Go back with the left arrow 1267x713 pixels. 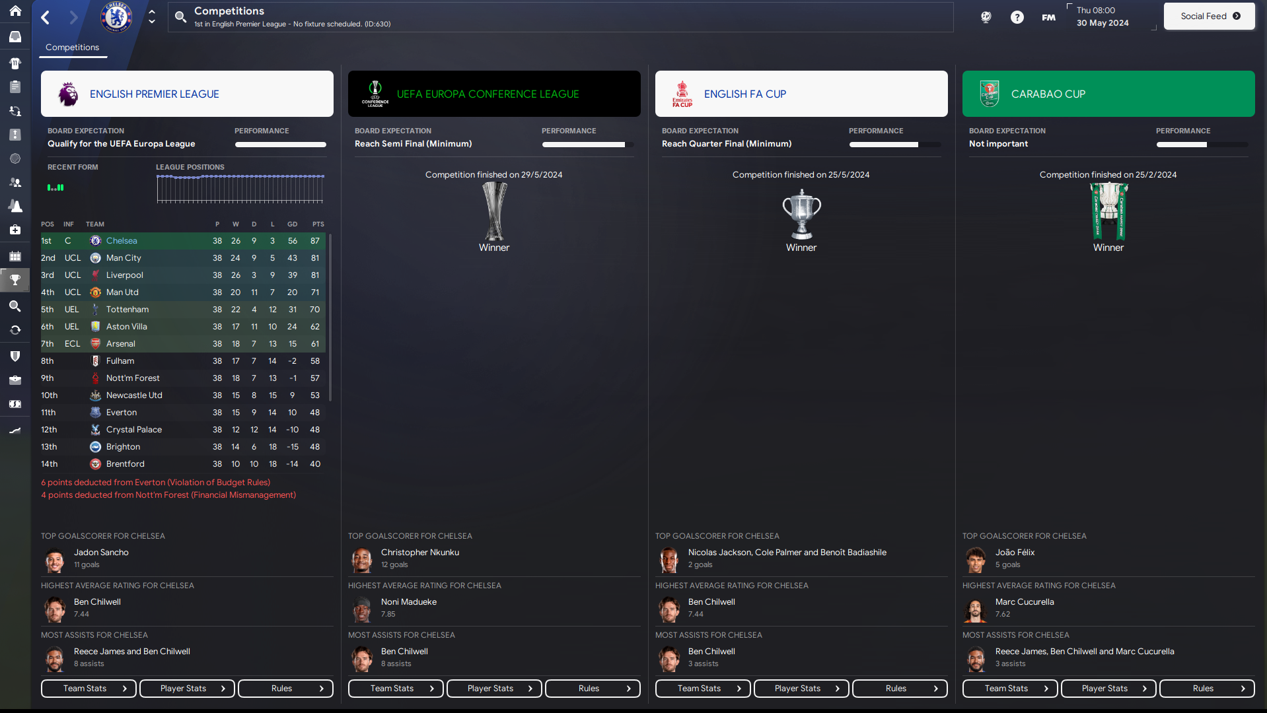pyautogui.click(x=46, y=17)
